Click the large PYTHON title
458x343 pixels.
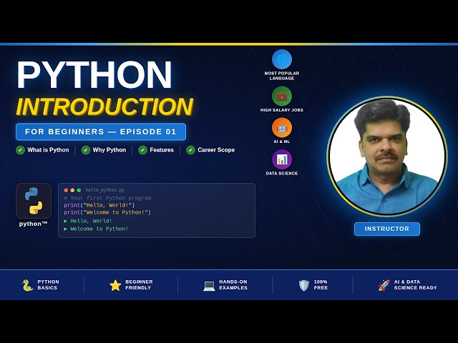point(94,74)
